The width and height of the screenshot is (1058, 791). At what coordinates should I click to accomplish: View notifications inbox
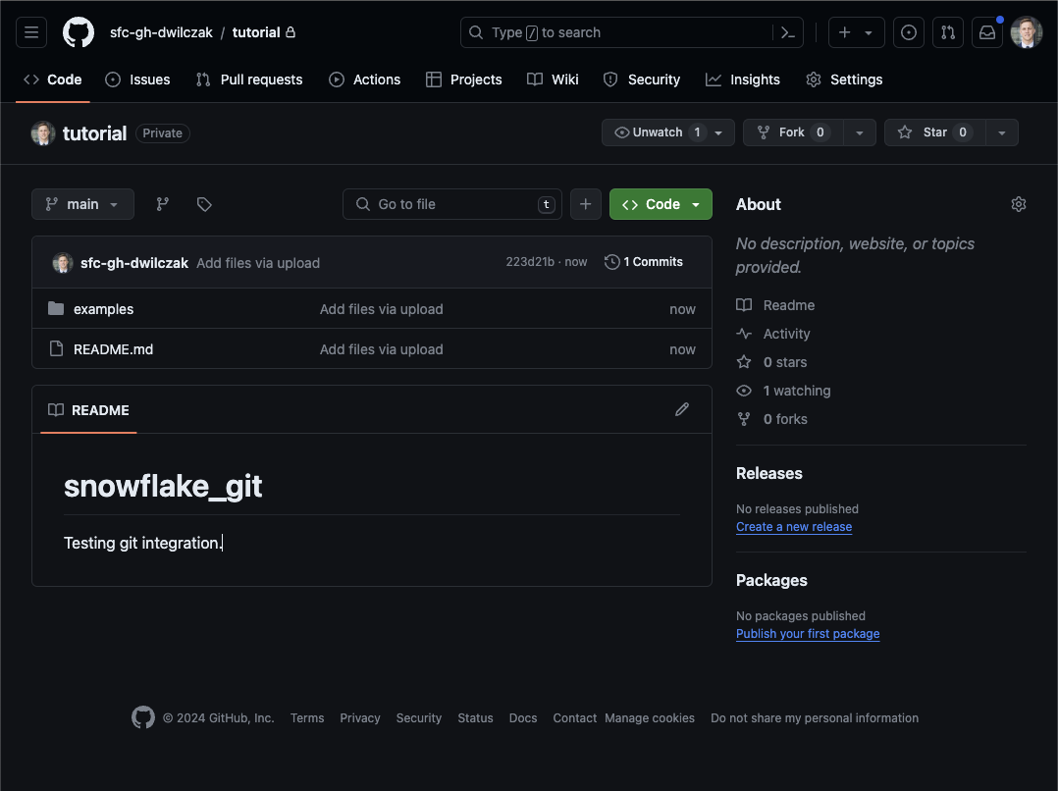pos(987,32)
